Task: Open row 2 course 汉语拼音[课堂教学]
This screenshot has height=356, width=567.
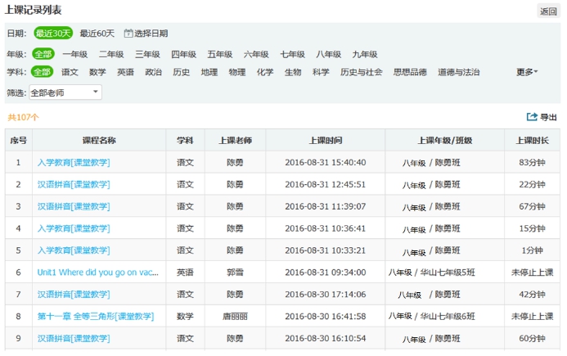Action: pyautogui.click(x=74, y=184)
